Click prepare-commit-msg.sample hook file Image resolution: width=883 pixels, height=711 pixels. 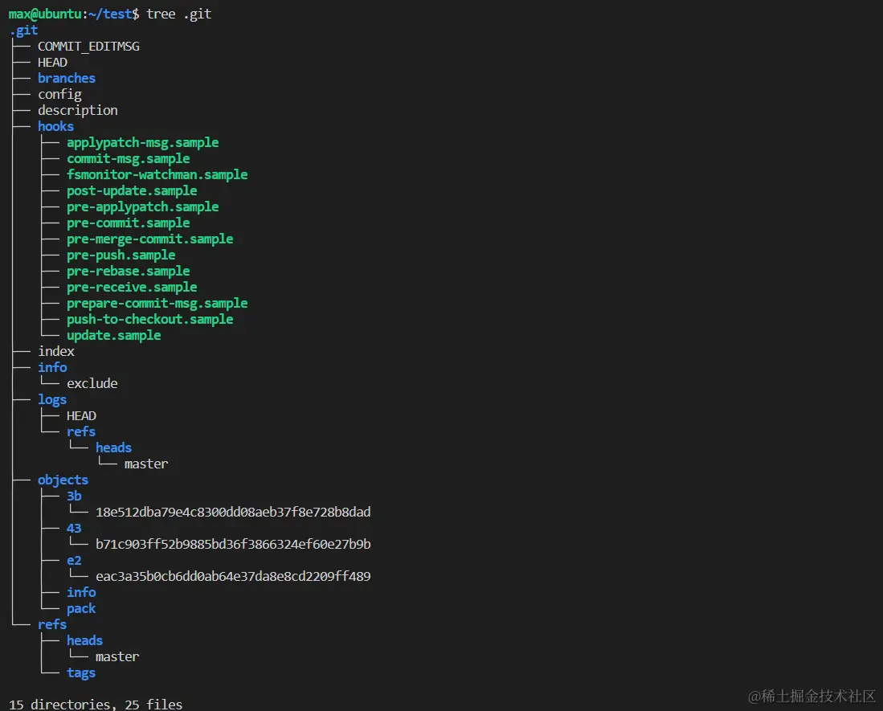[x=157, y=303]
